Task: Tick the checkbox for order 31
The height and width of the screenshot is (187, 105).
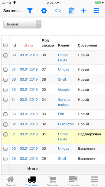Action: (x=5, y=134)
